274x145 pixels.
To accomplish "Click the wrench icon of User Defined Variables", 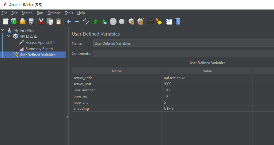I will click(15, 55).
